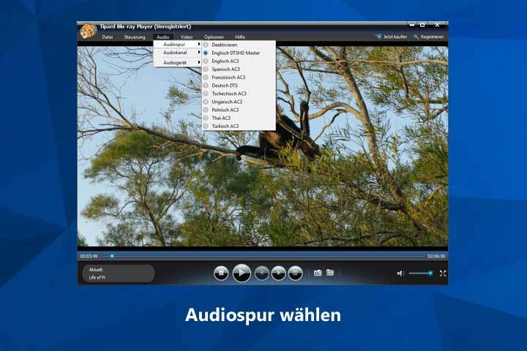Pick the Polnisch AC3 track
This screenshot has width=527, height=351.
pyautogui.click(x=239, y=110)
